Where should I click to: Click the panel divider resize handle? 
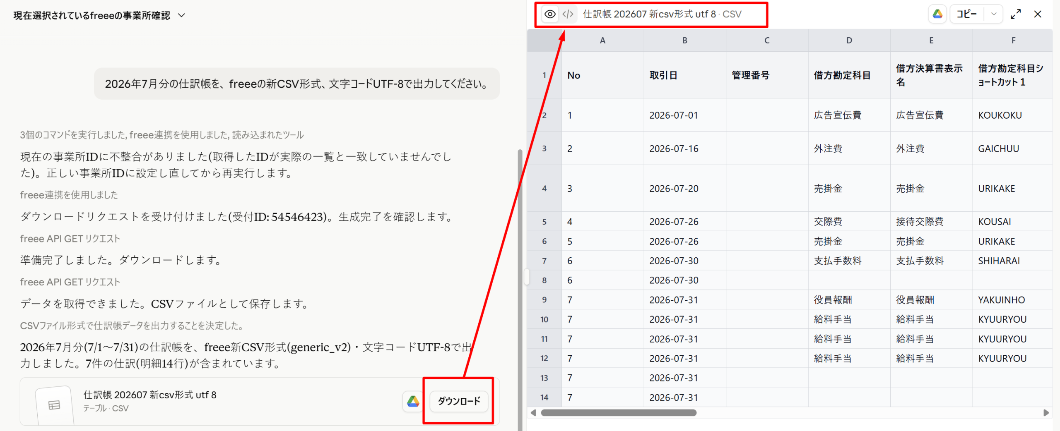[x=527, y=277]
